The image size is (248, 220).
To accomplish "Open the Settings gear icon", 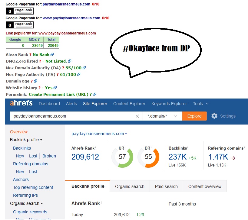I will pyautogui.click(x=214, y=116).
